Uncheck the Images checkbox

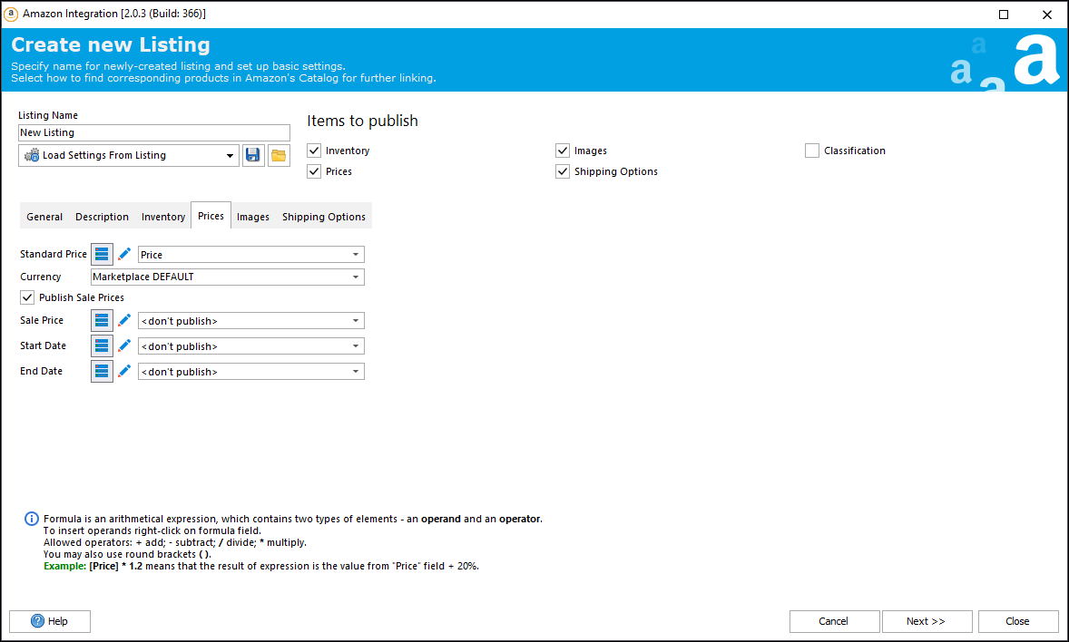[563, 151]
